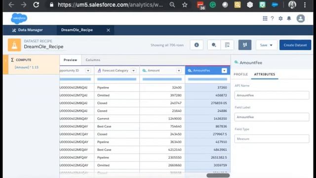Switch to the PROFILE tab
The width and height of the screenshot is (316, 178).
coord(241,74)
